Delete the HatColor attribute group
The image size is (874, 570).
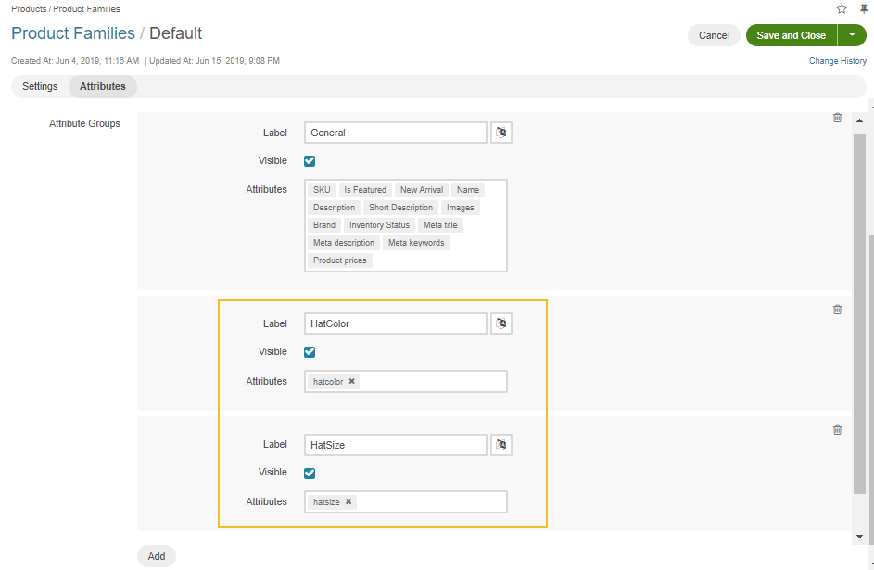point(837,310)
